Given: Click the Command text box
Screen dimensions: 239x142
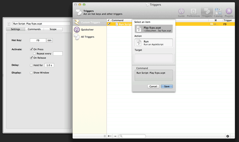Looking at the screenshot, I should tap(154, 75).
